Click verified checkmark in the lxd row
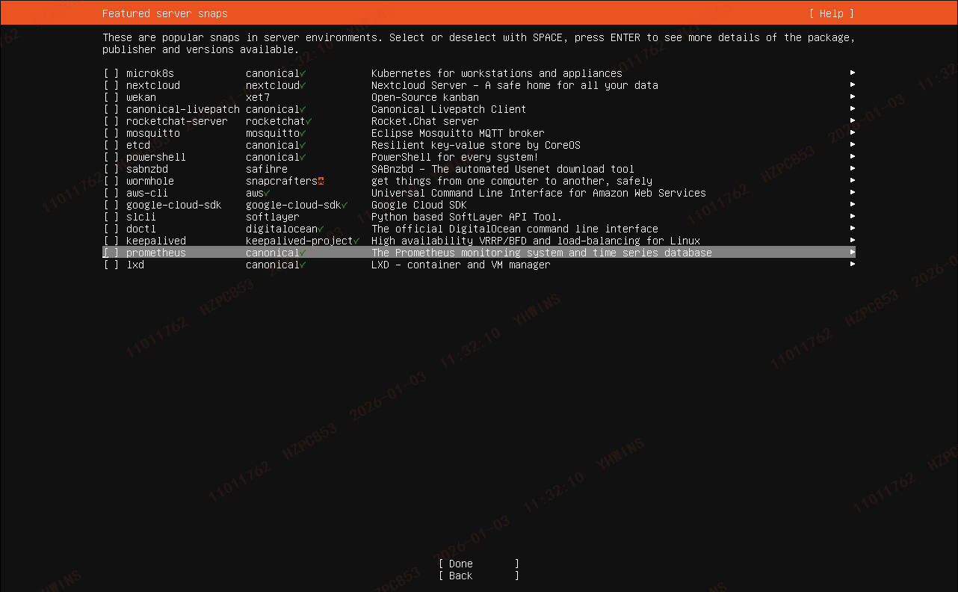This screenshot has width=958, height=592. point(303,265)
